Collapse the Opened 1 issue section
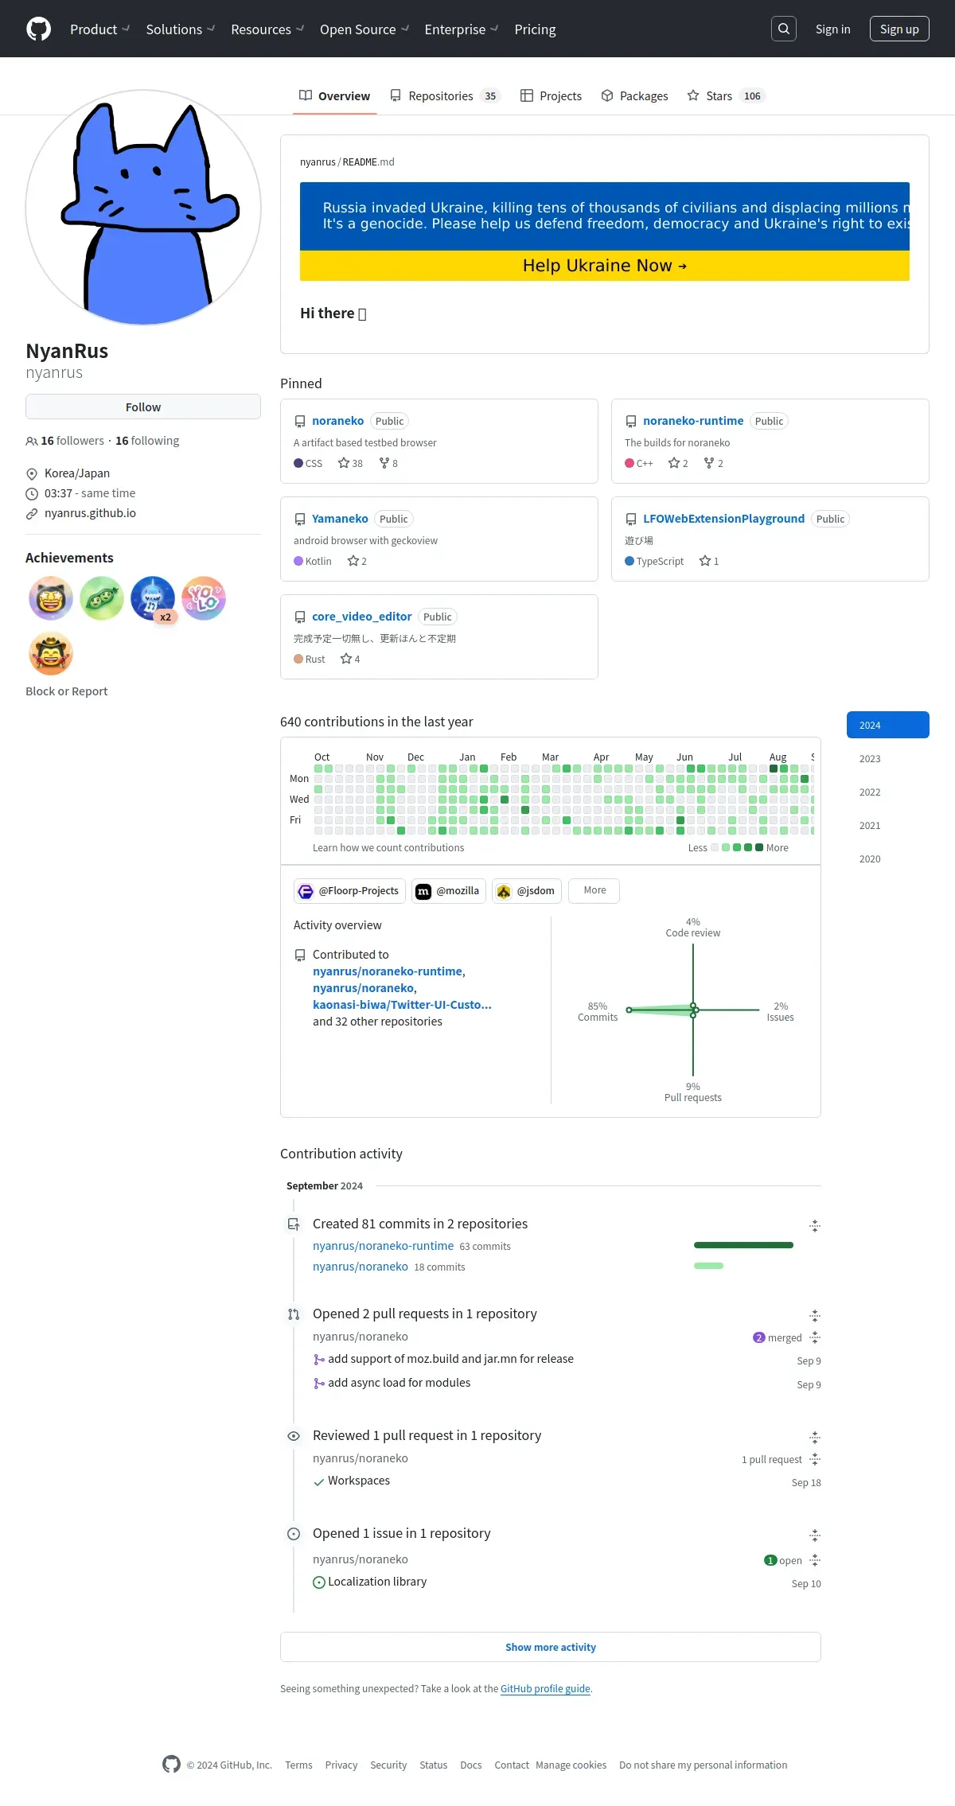The image size is (955, 1806). click(815, 1535)
